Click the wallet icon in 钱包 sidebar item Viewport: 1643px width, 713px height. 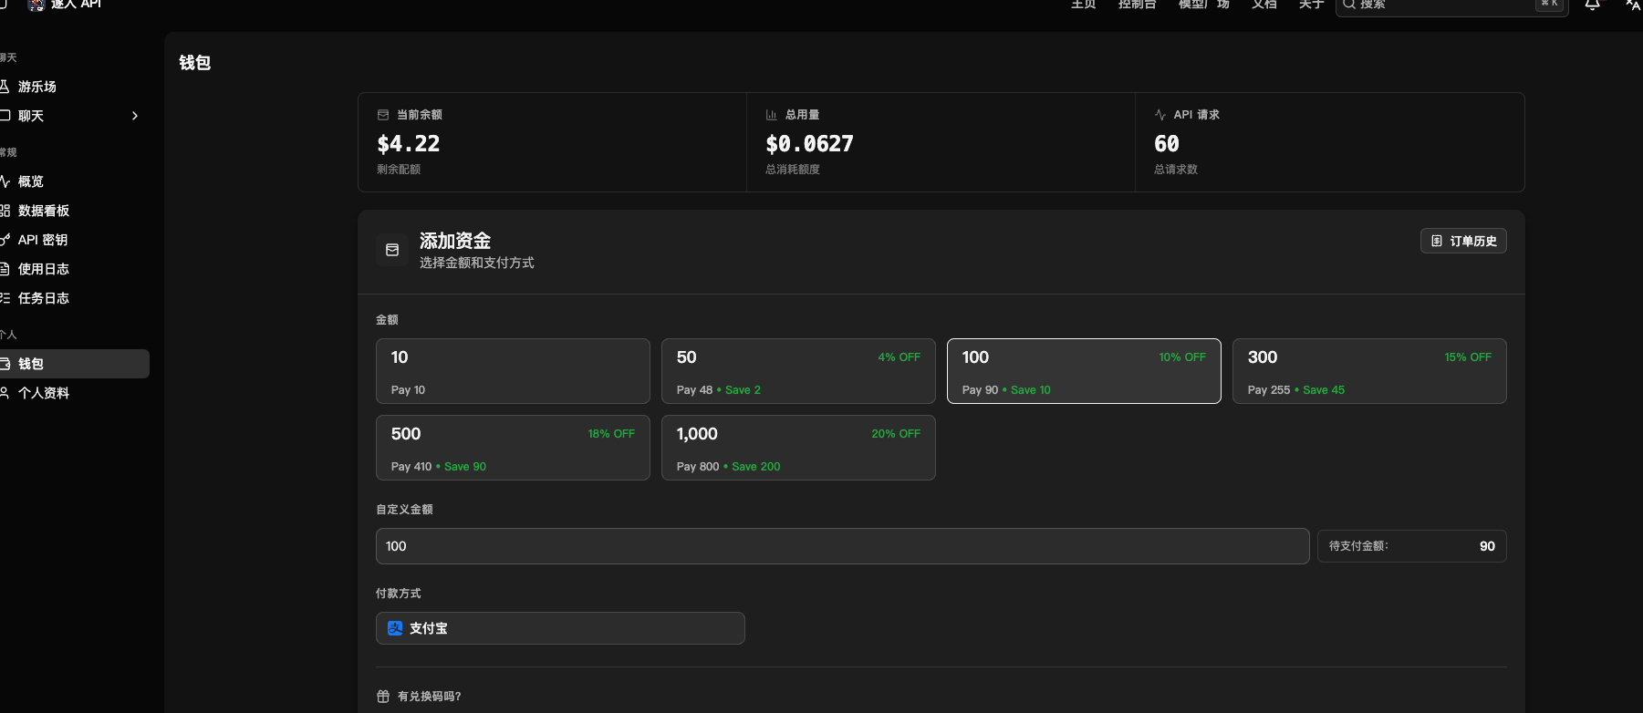(x=5, y=364)
